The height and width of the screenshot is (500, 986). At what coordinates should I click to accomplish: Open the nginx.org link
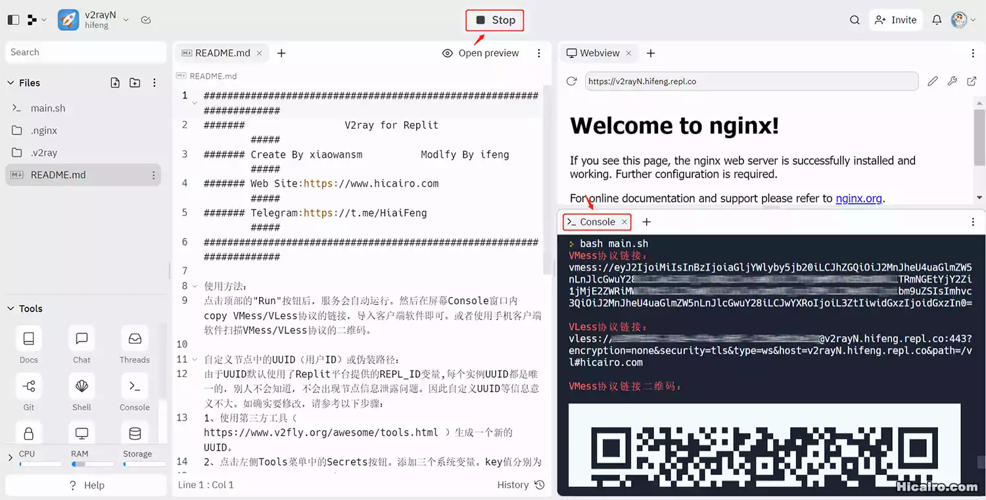(x=858, y=198)
